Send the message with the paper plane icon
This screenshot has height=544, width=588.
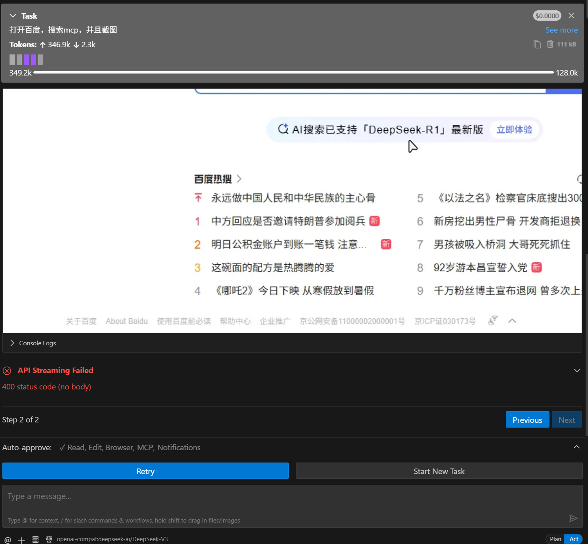tap(573, 519)
